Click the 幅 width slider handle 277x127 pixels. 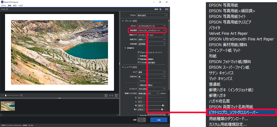(x=163, y=106)
